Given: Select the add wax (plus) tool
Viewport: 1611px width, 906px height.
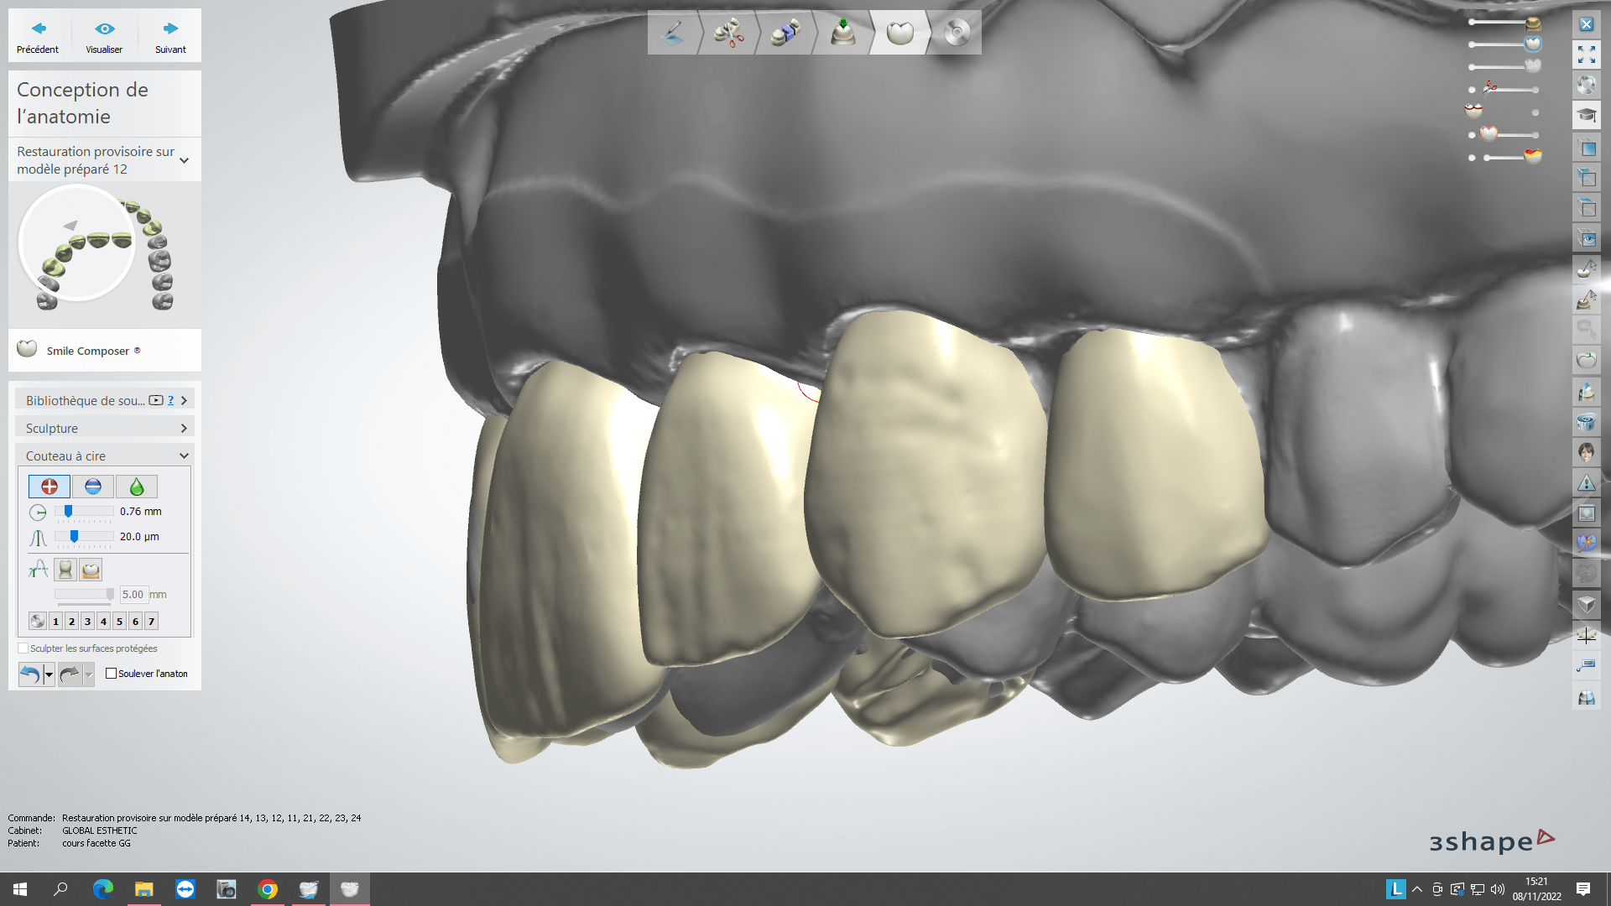Looking at the screenshot, I should click(x=50, y=487).
